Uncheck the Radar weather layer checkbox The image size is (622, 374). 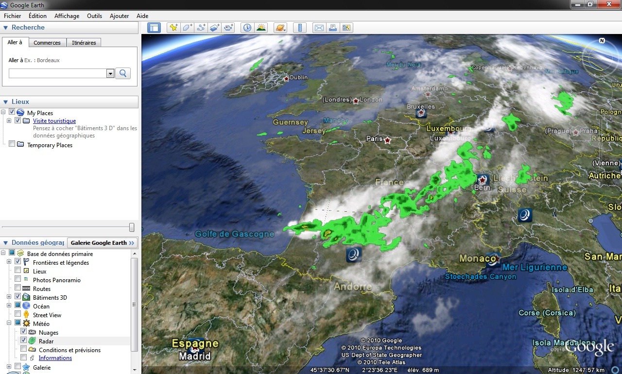24,341
